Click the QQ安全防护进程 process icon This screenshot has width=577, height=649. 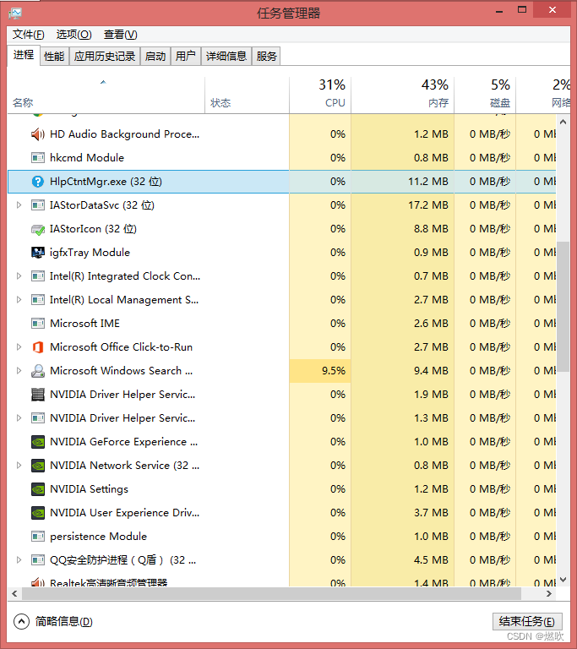[x=38, y=560]
